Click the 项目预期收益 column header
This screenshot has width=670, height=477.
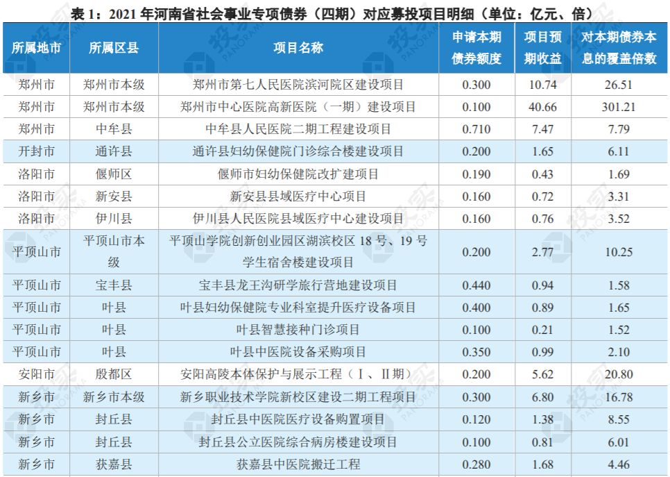pos(542,47)
